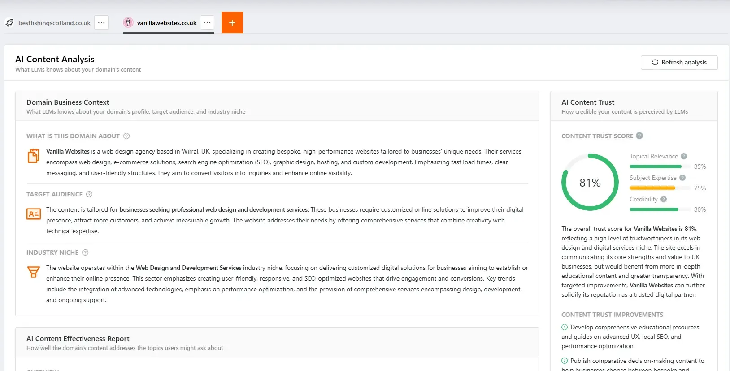Click the Topical Relevance progress bar

coord(656,166)
